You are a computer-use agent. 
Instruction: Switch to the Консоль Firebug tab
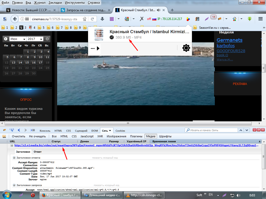pos(45,131)
